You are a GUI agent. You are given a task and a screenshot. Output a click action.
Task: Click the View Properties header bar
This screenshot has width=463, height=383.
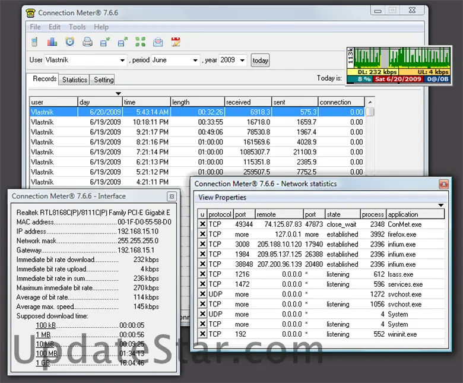321,197
